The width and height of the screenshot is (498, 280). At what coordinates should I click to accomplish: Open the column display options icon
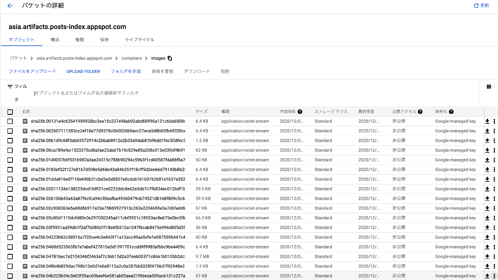click(489, 87)
